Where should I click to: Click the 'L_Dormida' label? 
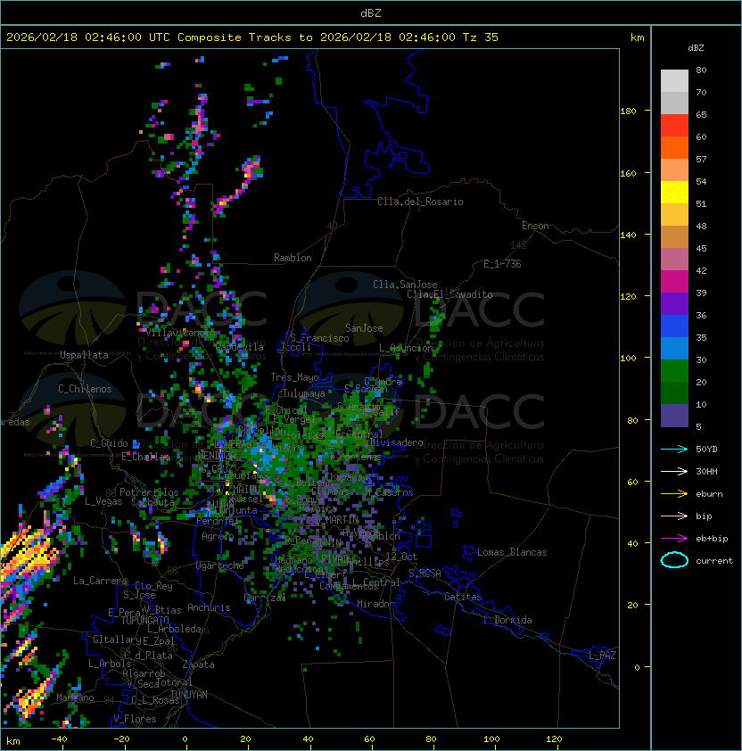507,620
